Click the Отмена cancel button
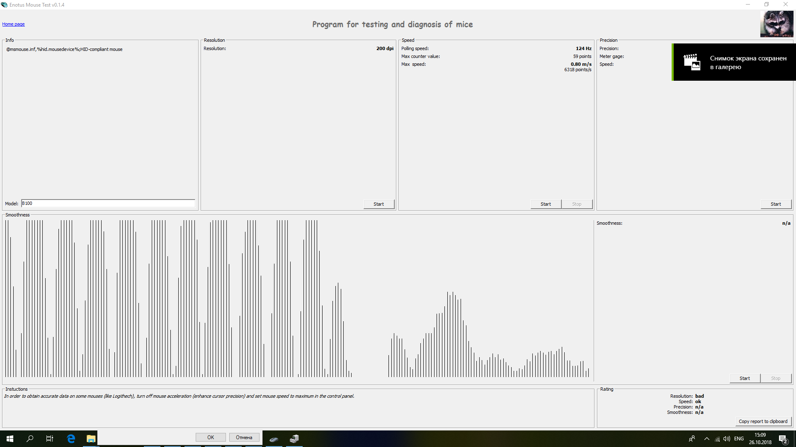The height and width of the screenshot is (447, 796). click(244, 437)
